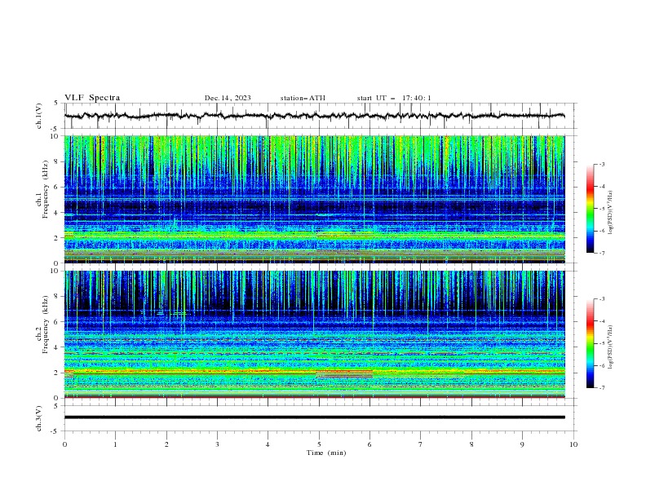The height and width of the screenshot is (499, 646).
Task: Click time axis tick label "0"
Action: pyautogui.click(x=64, y=444)
